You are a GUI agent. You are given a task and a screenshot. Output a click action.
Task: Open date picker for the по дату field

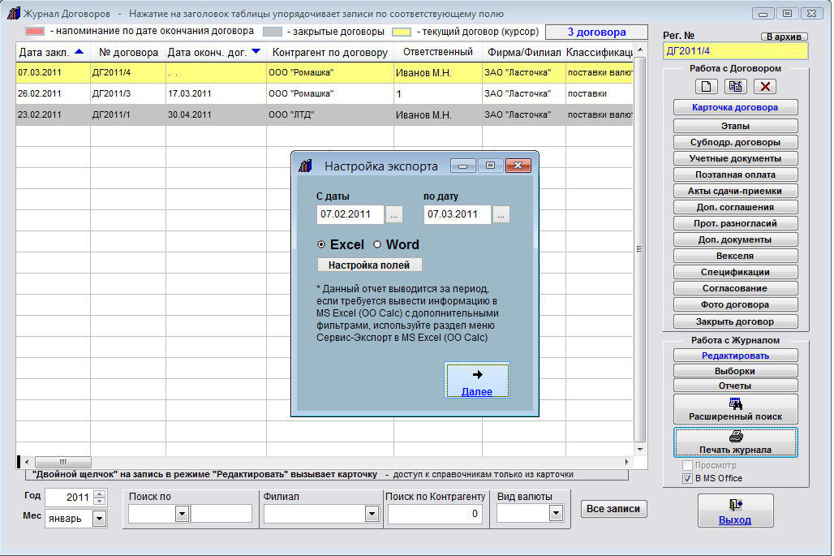(x=501, y=215)
